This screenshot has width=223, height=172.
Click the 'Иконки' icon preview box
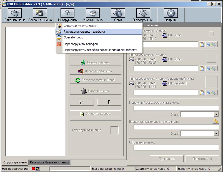pyautogui.click(x=211, y=58)
